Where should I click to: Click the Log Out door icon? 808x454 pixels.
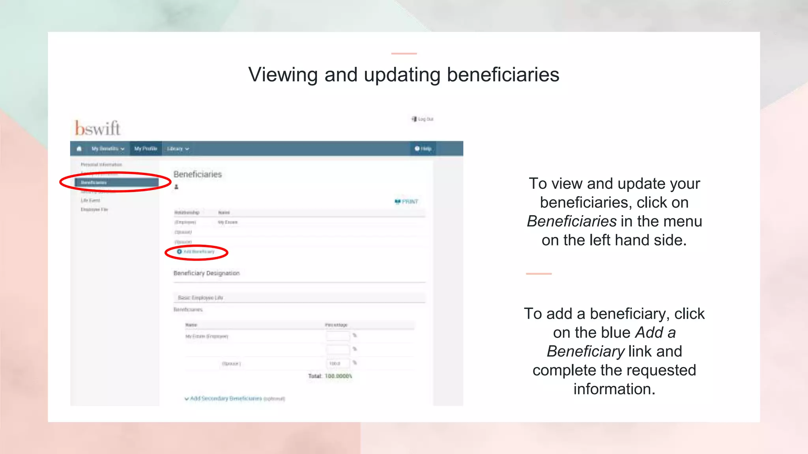pyautogui.click(x=414, y=119)
